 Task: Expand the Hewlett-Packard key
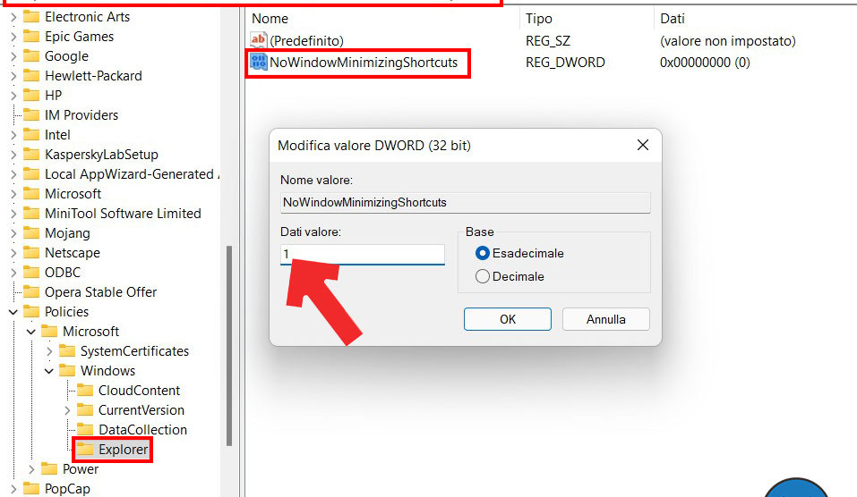tap(13, 76)
